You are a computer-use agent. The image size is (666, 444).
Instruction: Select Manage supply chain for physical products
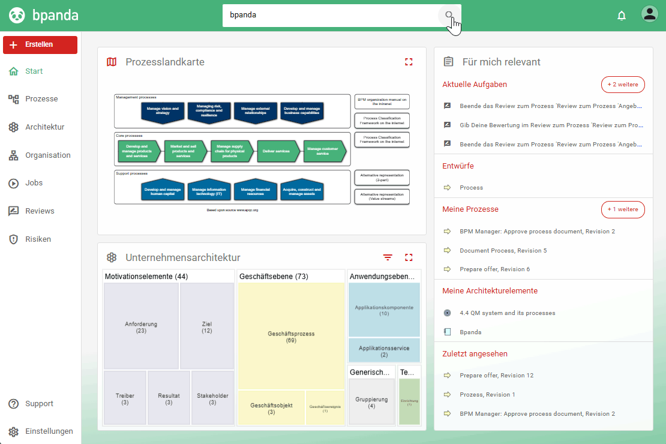point(231,151)
